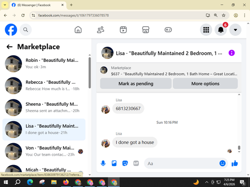This screenshot has width=250, height=187.
Task: Open the Marketplace storefront icon
Action: click(145, 30)
